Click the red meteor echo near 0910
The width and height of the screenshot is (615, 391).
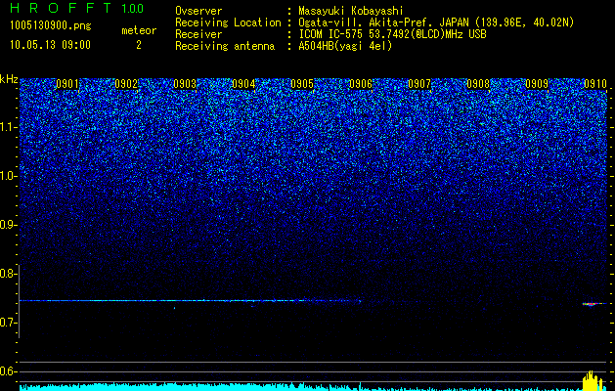[x=592, y=304]
